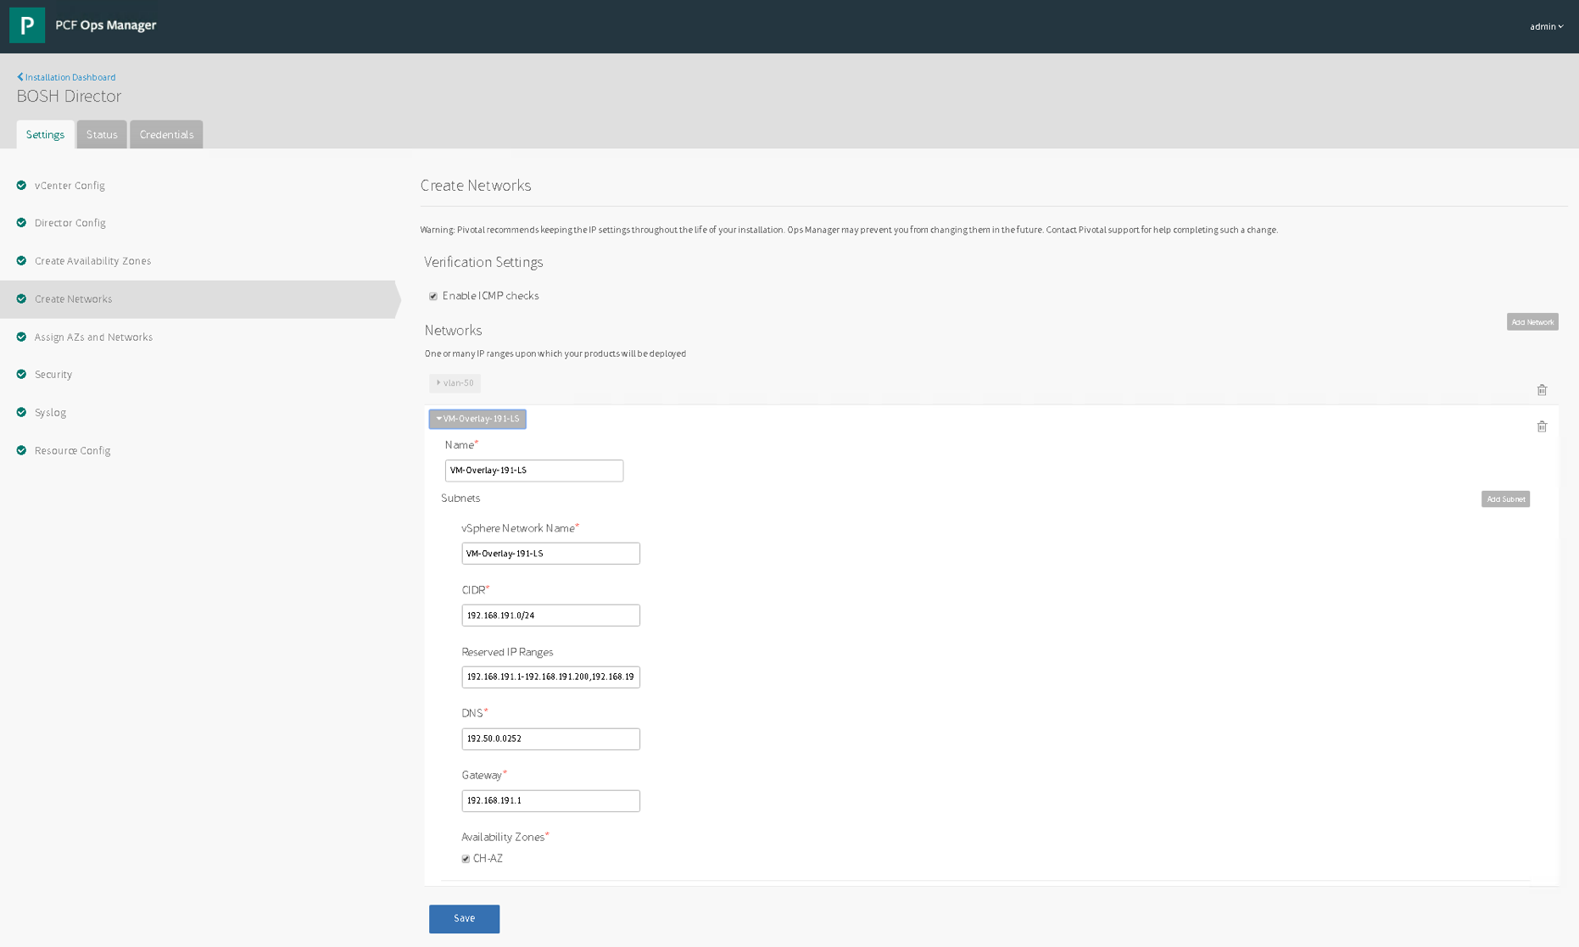Expand the vlan-50 network section
The height and width of the screenshot is (947, 1579).
coord(455,383)
